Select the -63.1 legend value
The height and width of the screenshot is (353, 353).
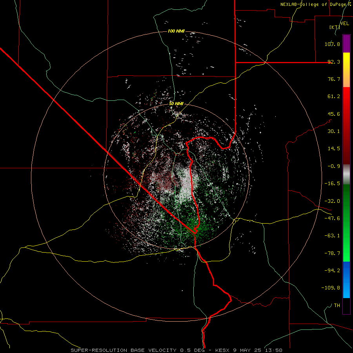[x=332, y=236]
